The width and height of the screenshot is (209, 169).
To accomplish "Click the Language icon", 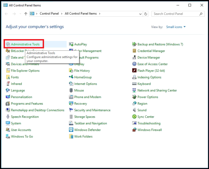I will 8,90.
